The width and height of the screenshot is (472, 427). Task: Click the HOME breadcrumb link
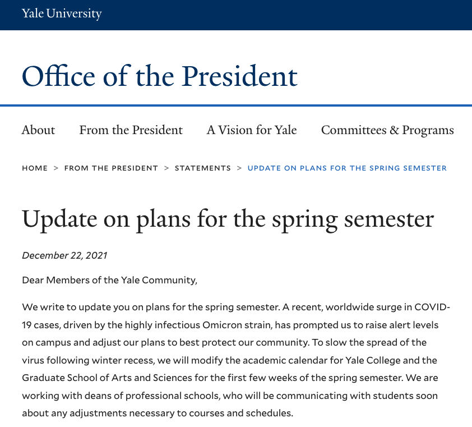point(35,168)
